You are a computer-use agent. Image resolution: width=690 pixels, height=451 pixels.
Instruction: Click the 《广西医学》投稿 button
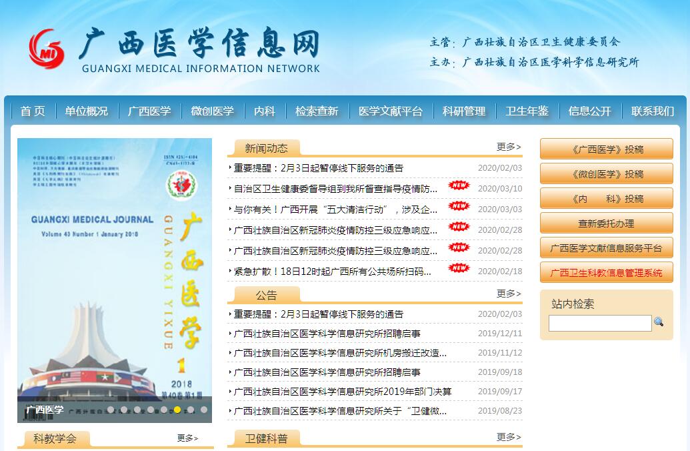tap(606, 149)
